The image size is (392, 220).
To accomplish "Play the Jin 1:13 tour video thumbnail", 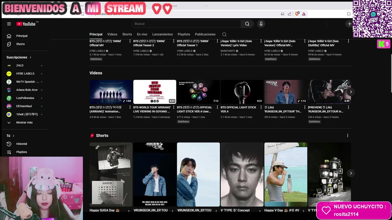I will tap(286, 92).
